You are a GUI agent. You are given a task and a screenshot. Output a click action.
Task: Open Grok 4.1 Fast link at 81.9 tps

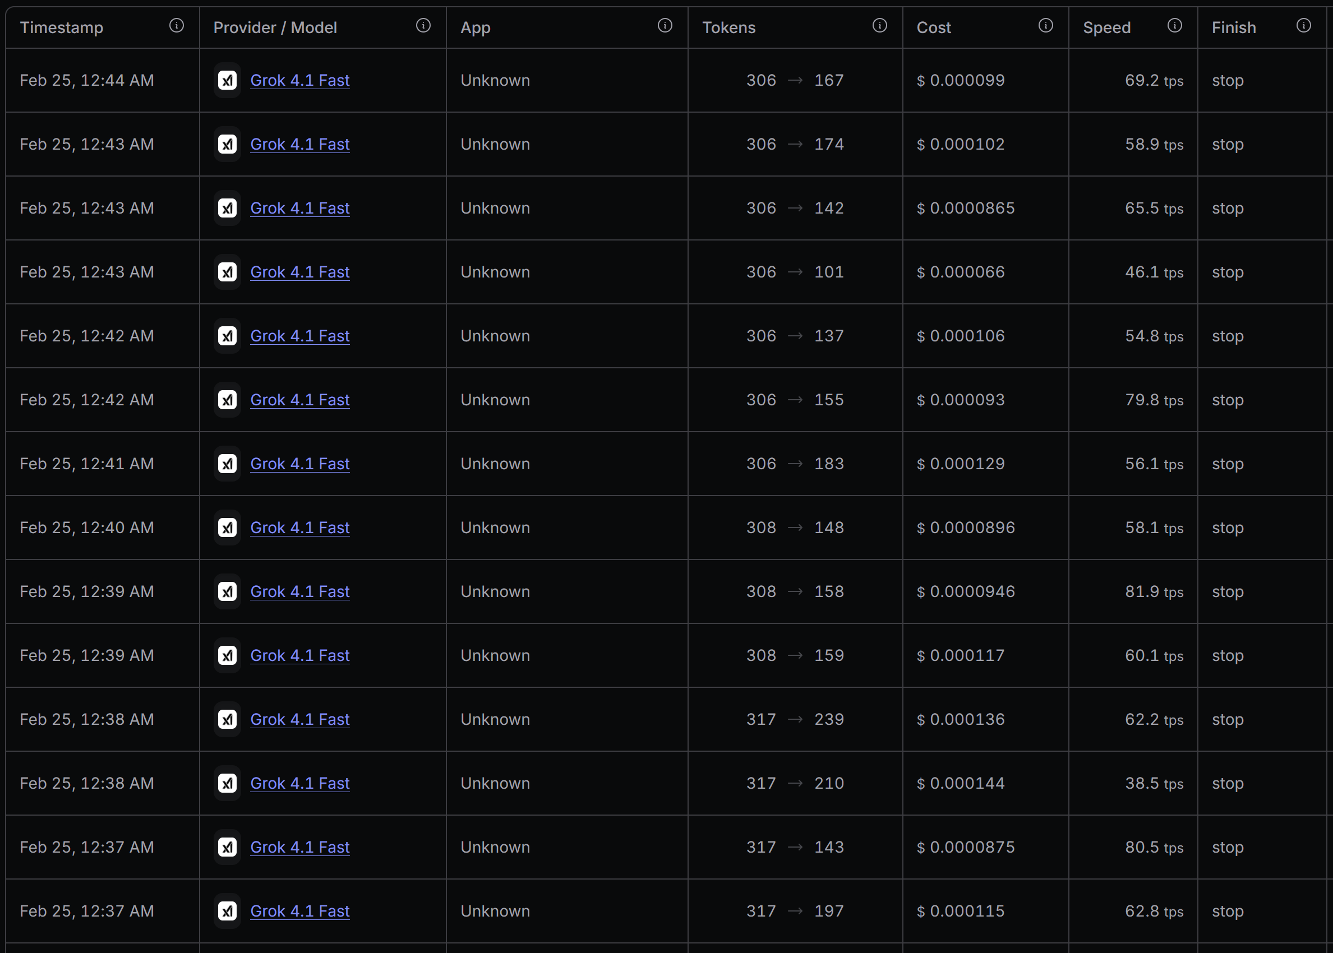coord(299,591)
